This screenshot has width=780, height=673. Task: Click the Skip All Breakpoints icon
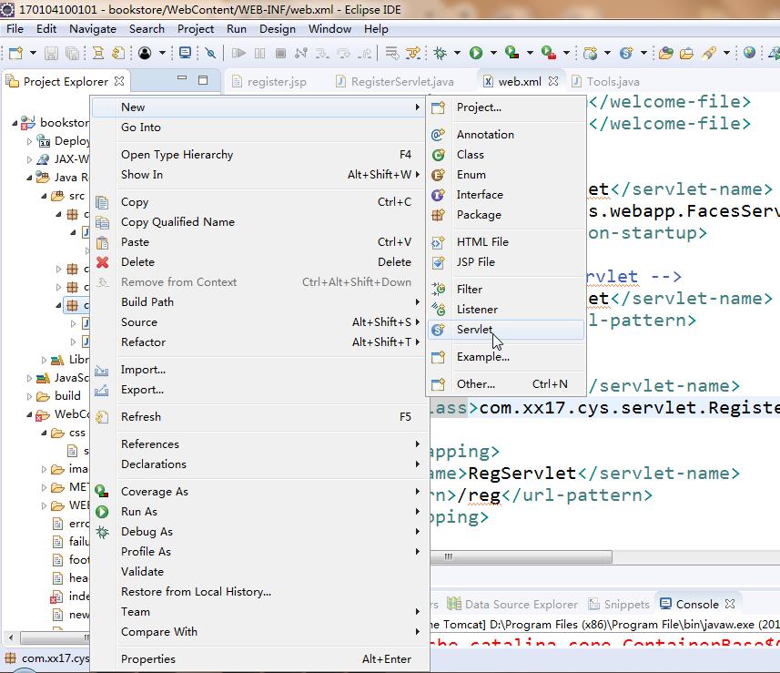click(210, 53)
